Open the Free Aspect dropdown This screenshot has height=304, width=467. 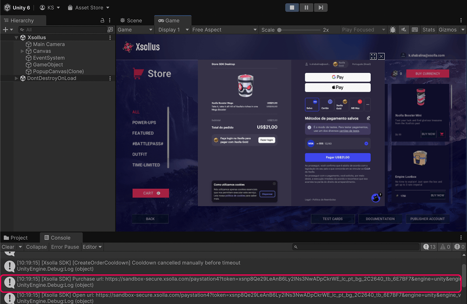click(225, 30)
